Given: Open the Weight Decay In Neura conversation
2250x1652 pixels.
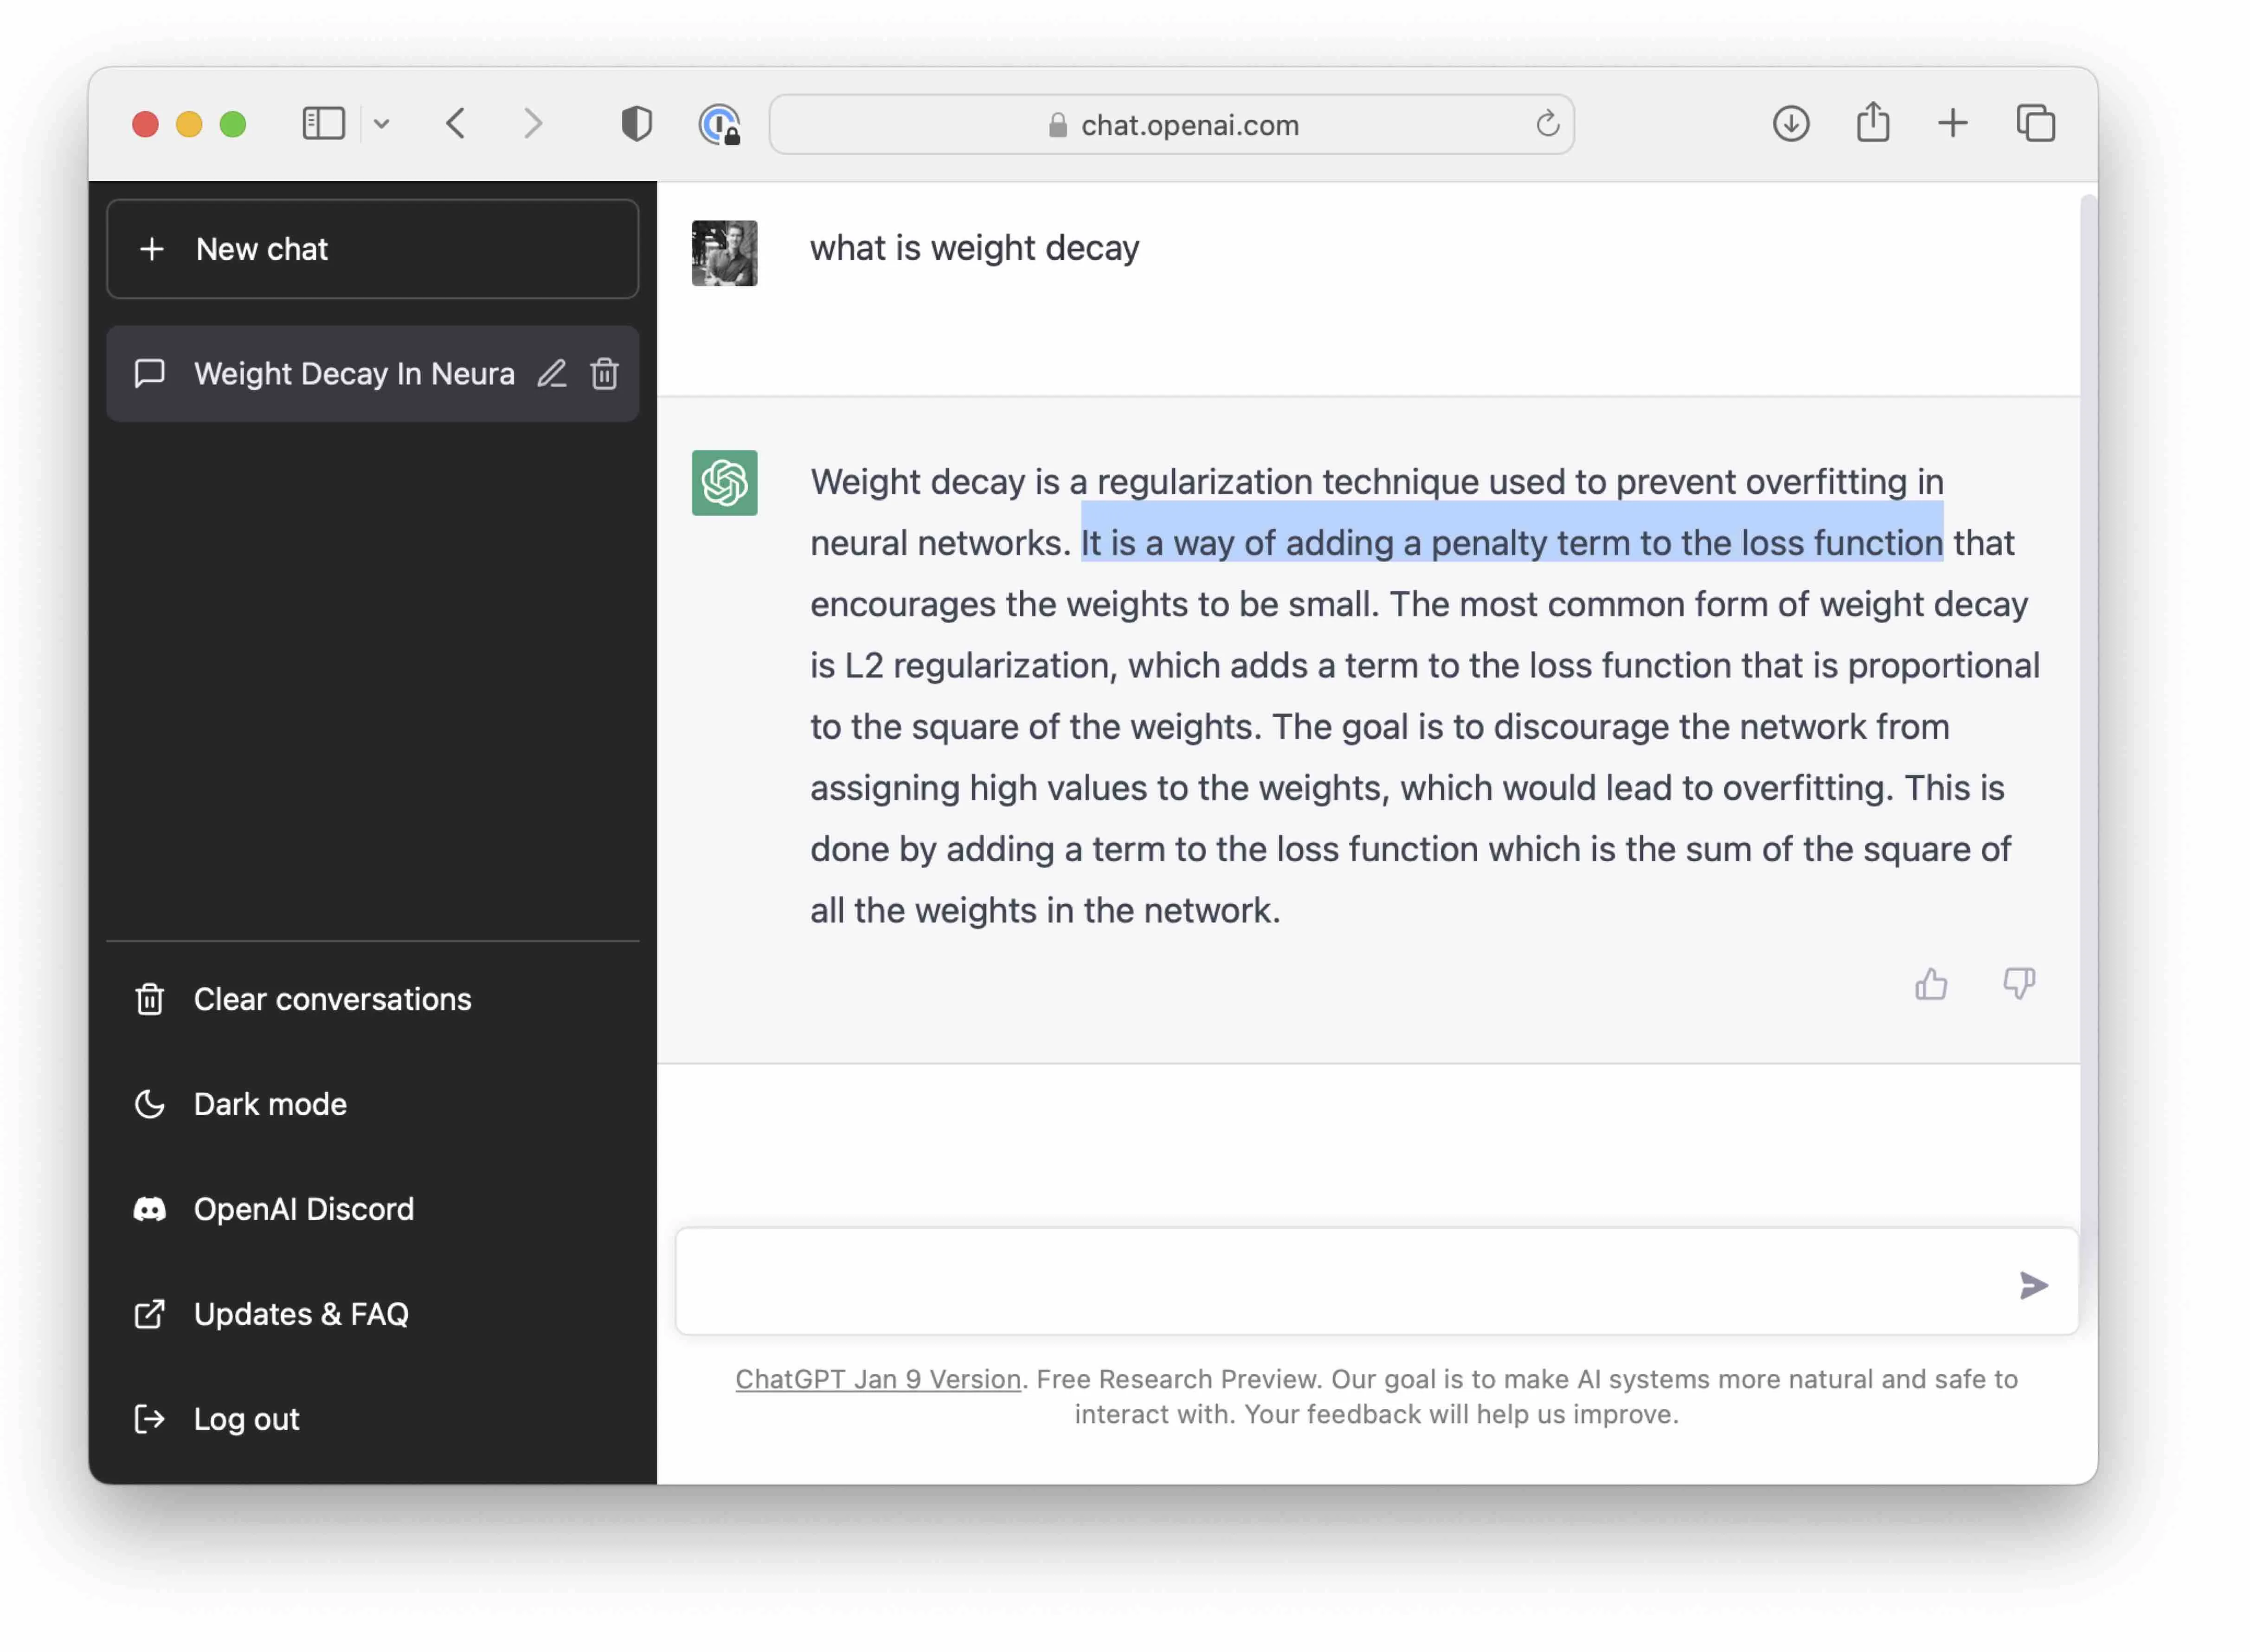Looking at the screenshot, I should 373,374.
